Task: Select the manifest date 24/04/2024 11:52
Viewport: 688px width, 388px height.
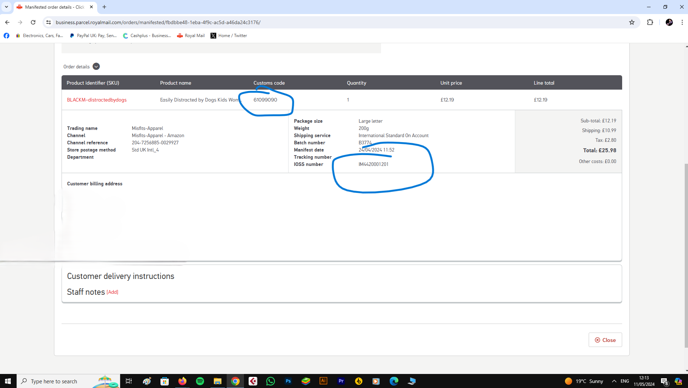Action: click(x=376, y=150)
